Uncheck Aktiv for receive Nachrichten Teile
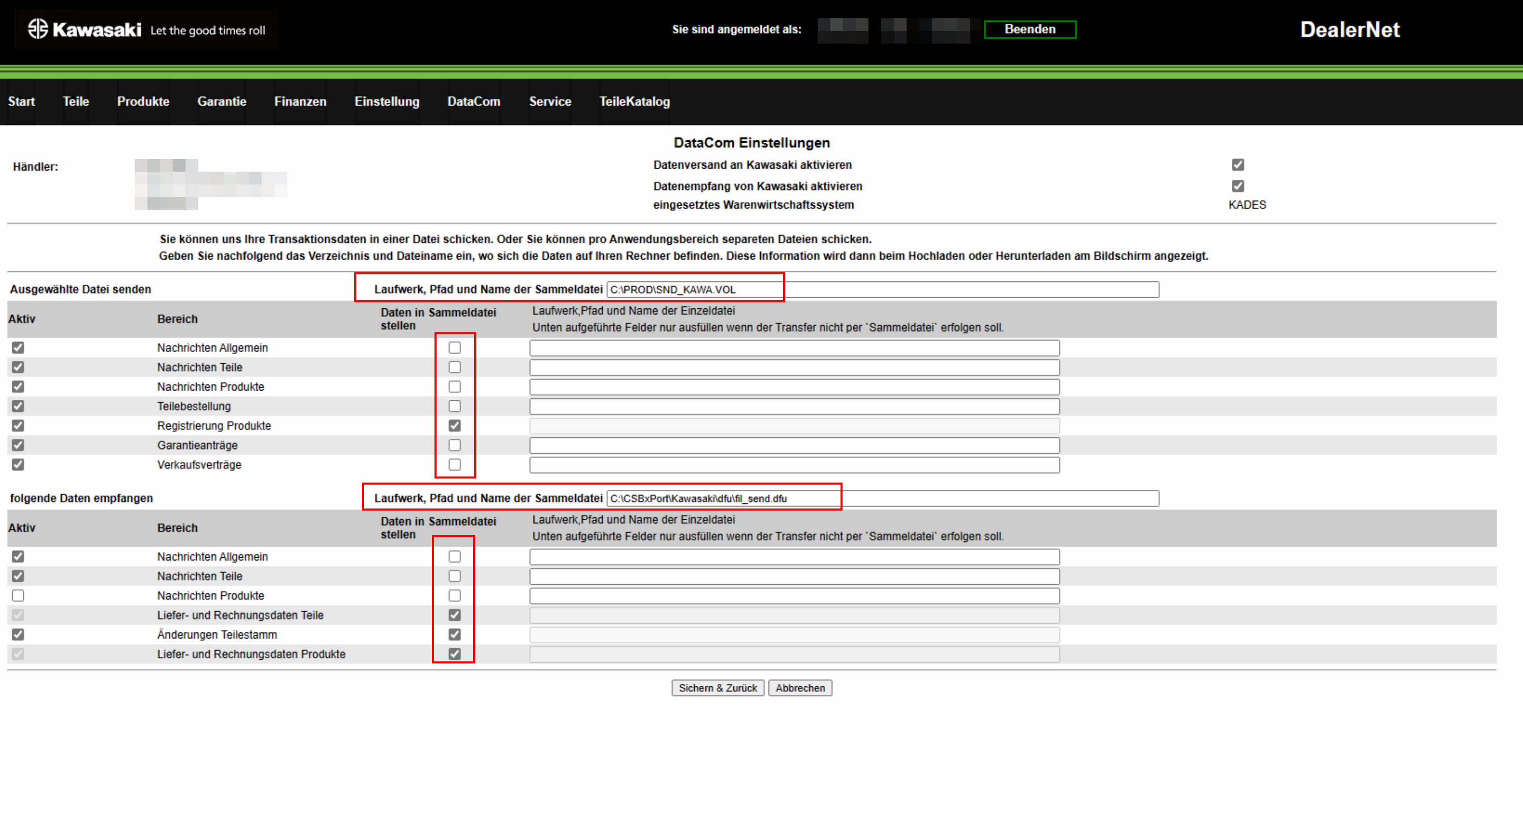This screenshot has height=827, width=1523. pyautogui.click(x=18, y=576)
